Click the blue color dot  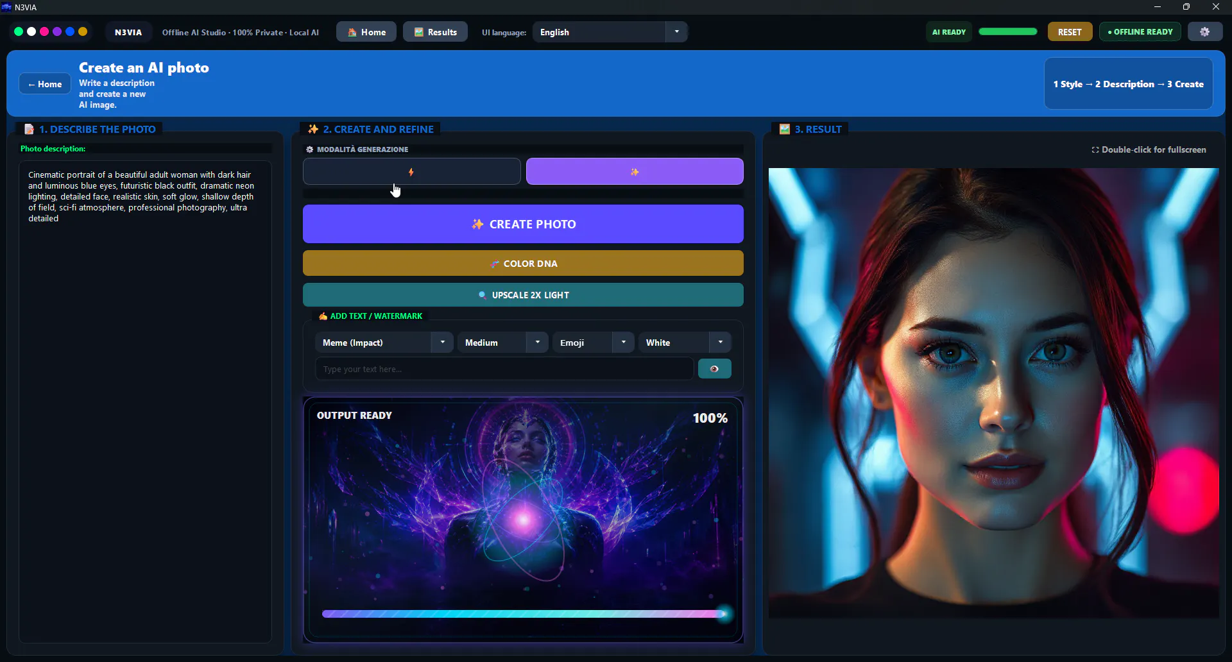tap(70, 31)
